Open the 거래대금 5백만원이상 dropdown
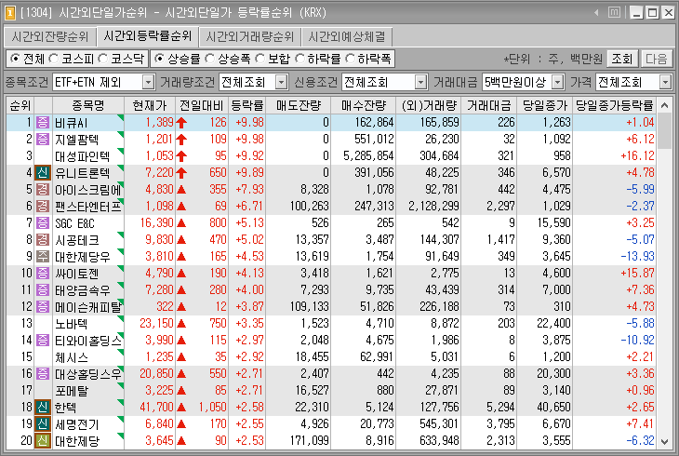 tap(558, 82)
